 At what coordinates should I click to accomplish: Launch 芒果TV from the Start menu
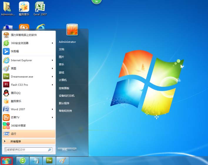pyautogui.click(x=29, y=117)
